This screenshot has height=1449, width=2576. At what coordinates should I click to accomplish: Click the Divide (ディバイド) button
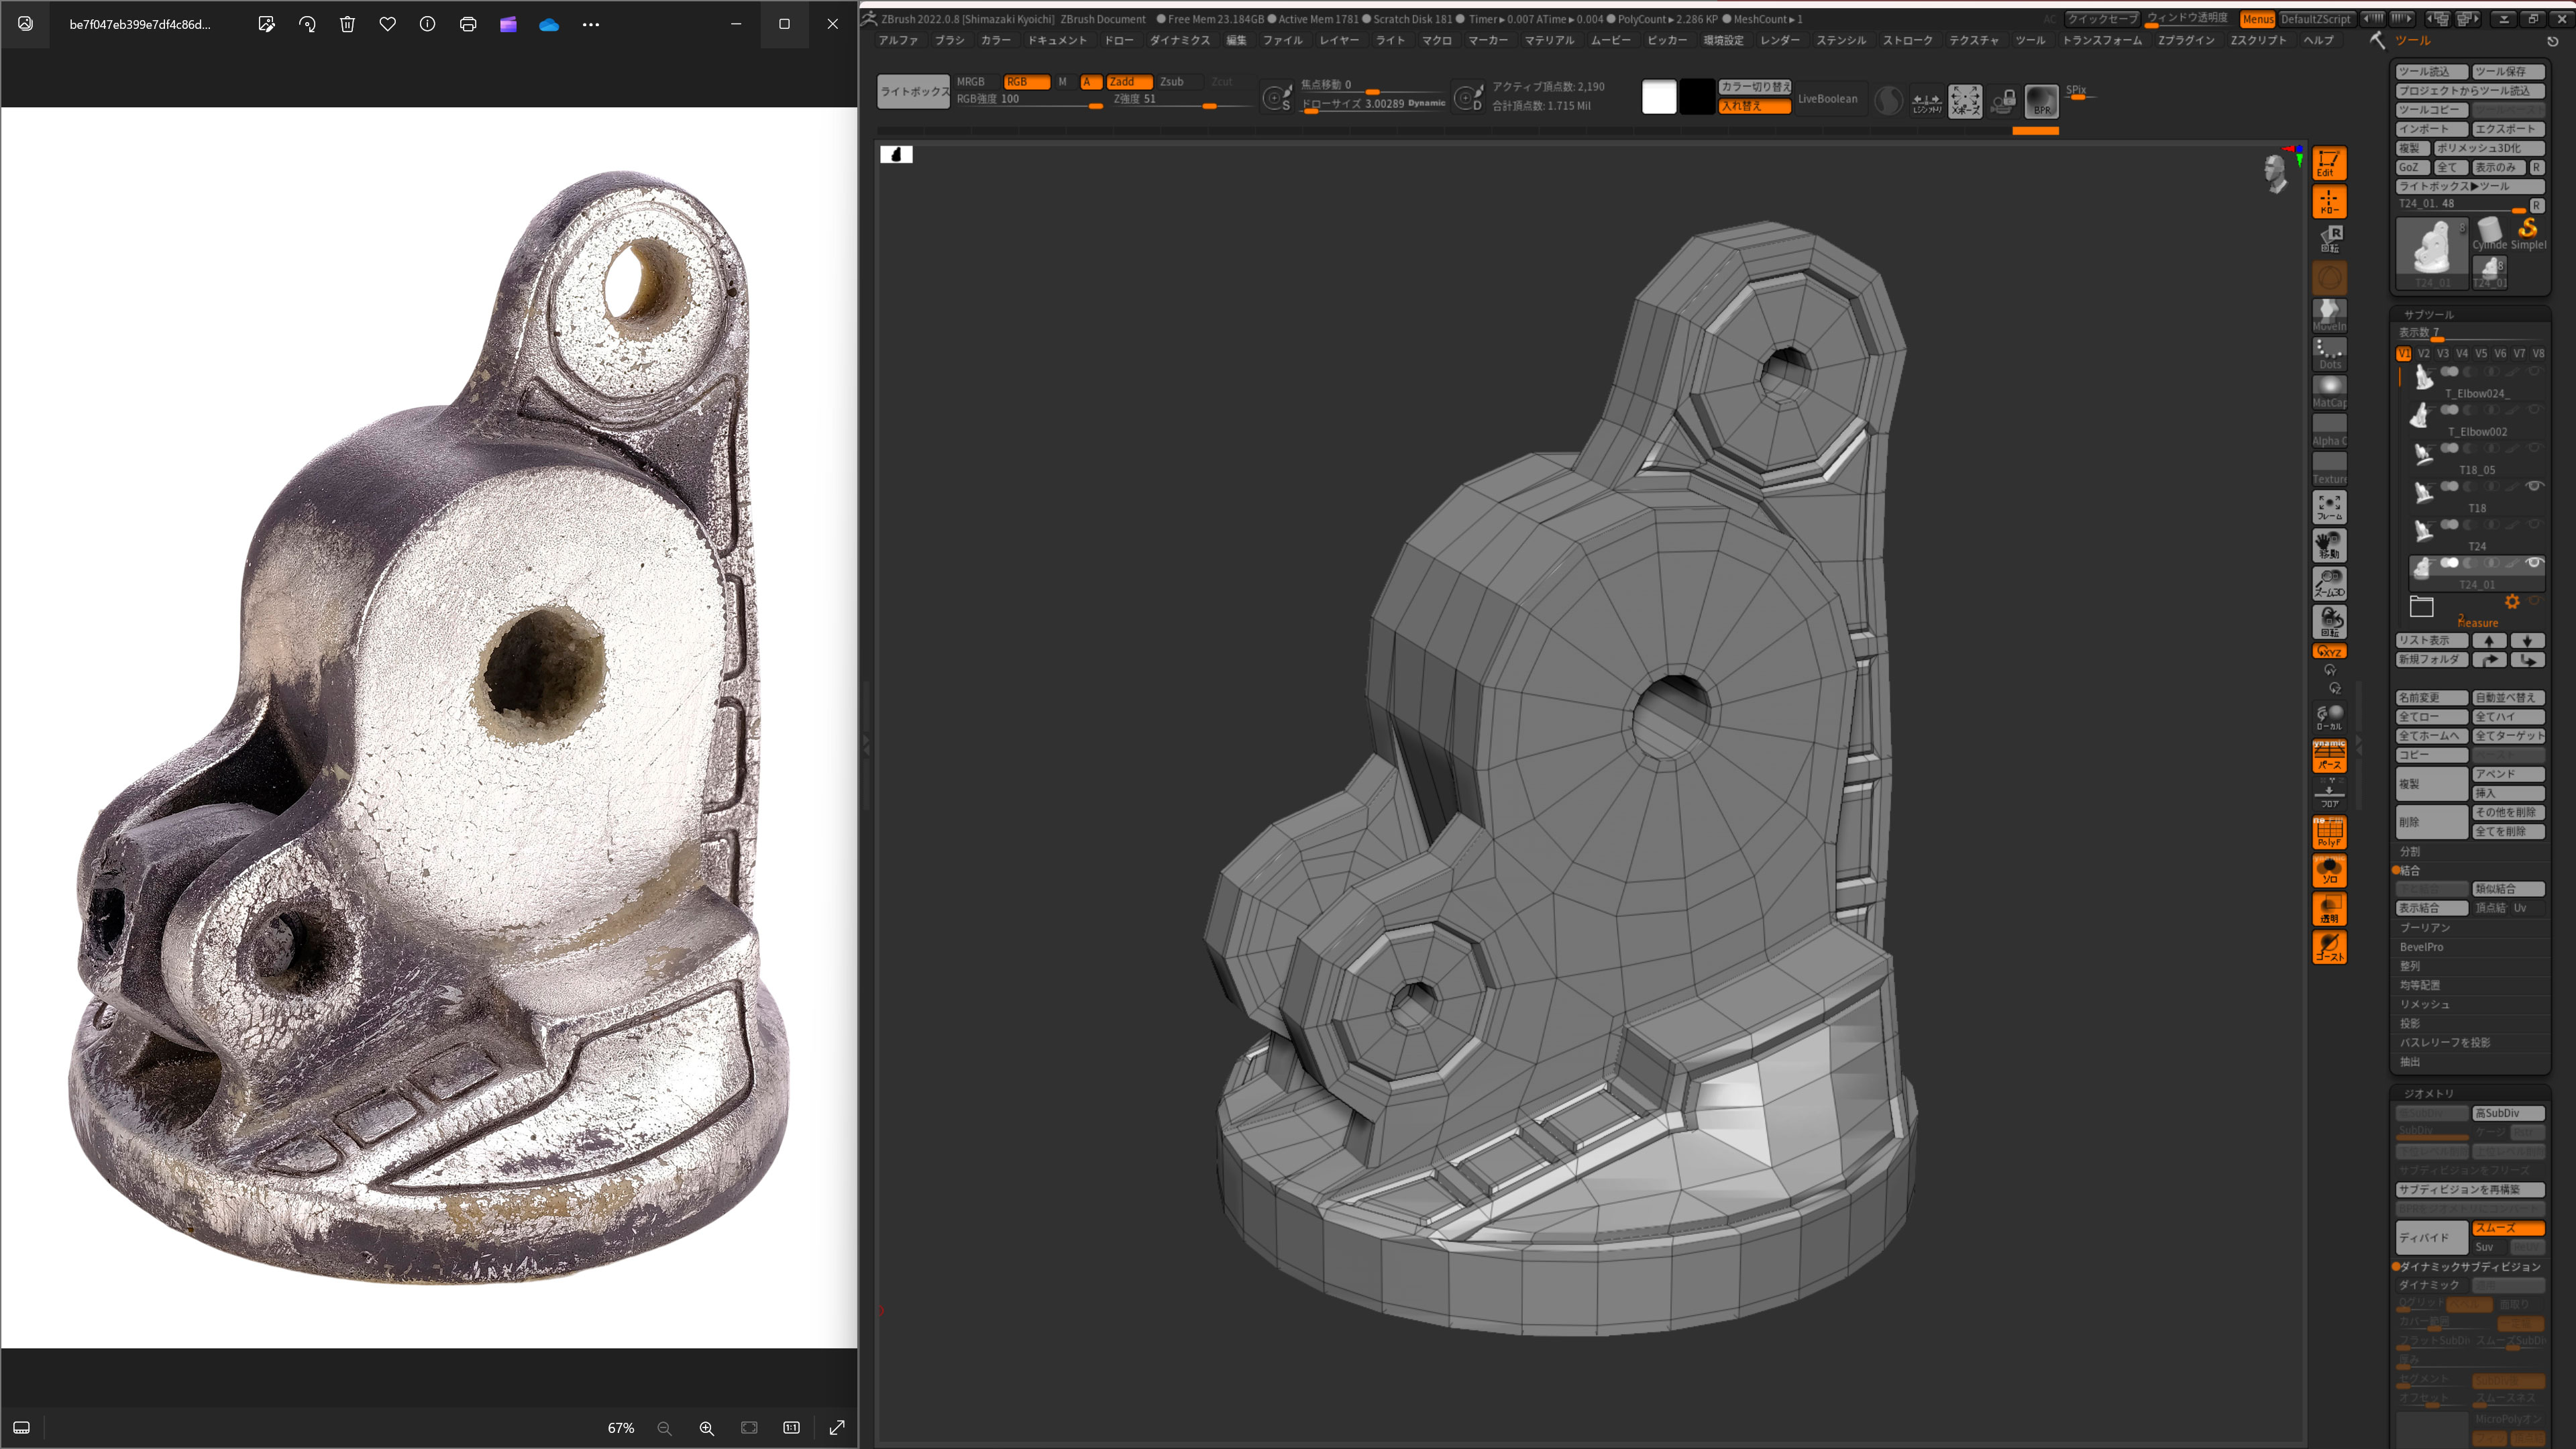tap(2431, 1237)
